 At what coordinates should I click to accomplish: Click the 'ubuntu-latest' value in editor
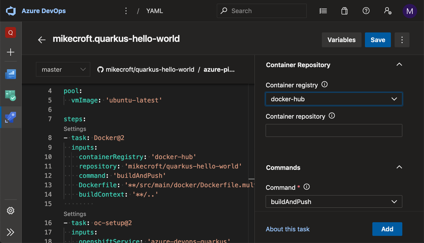[134, 100]
